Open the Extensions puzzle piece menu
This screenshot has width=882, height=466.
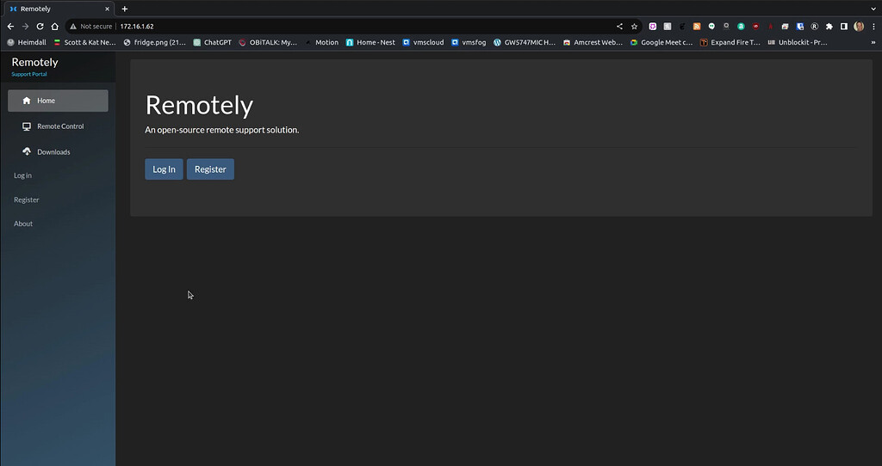pyautogui.click(x=829, y=27)
